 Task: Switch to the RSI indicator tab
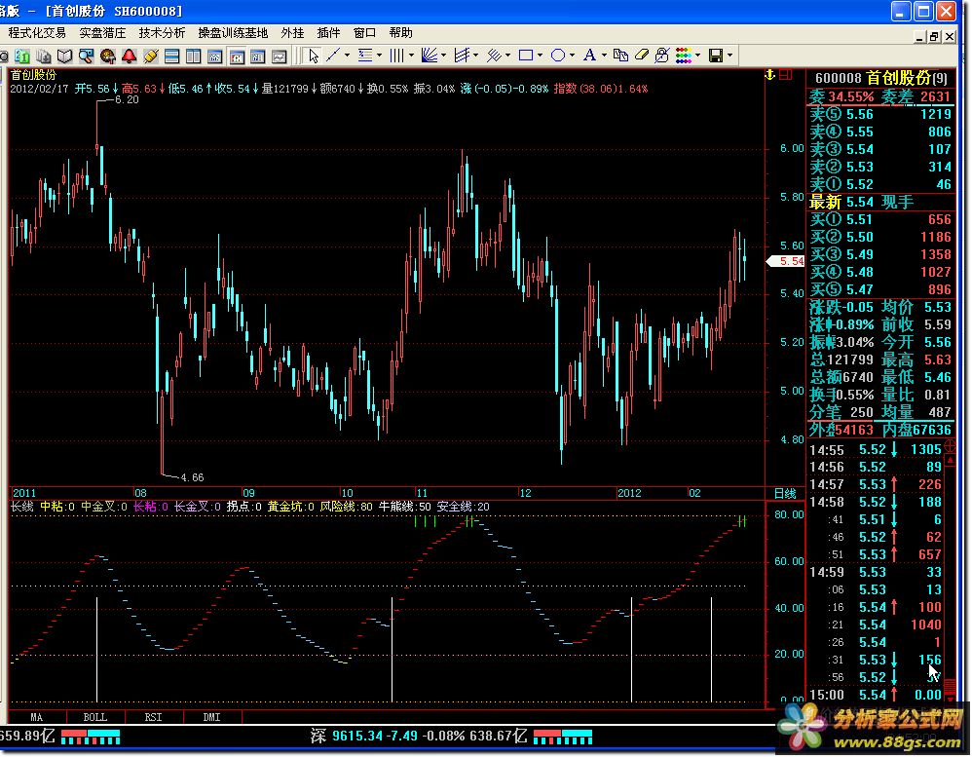point(154,717)
